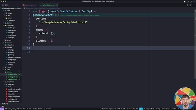Select JavaScript JSX language mode
Viewport: 196px width, 110px height.
tap(134, 109)
